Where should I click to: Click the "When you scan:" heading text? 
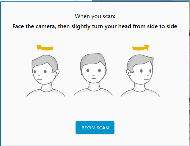tap(95, 16)
